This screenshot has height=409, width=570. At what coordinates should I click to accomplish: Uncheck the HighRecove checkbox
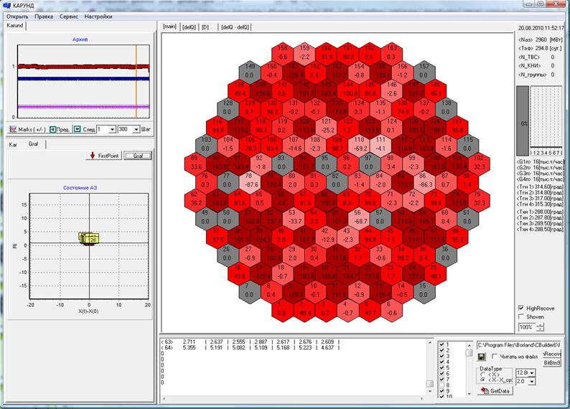pos(521,308)
